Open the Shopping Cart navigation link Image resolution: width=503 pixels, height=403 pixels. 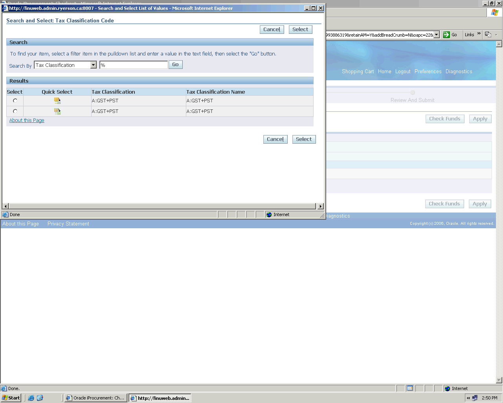[x=358, y=72]
